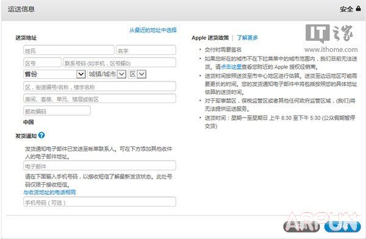Focus the 姓氏 surname field
Viewport: 366px width, 239px height.
pos(69,50)
